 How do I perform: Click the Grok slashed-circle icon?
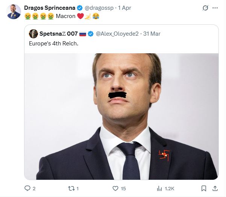[x=205, y=8]
